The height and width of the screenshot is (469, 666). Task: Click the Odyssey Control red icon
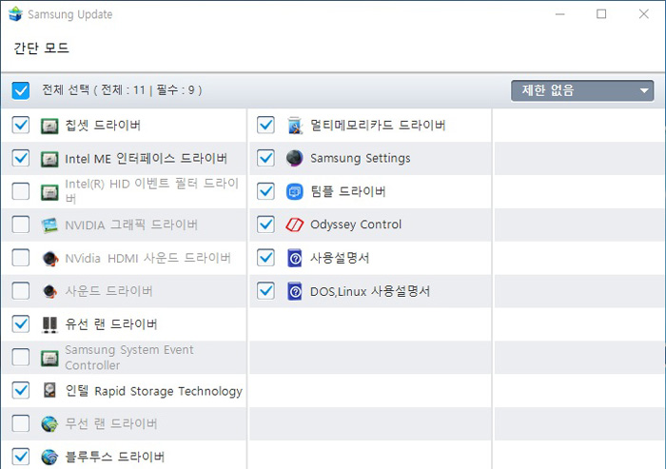tap(295, 225)
